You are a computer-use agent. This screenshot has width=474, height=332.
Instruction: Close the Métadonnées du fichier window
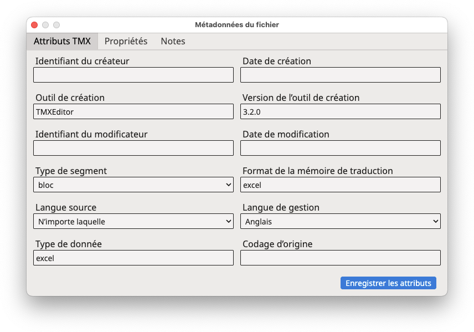click(34, 25)
